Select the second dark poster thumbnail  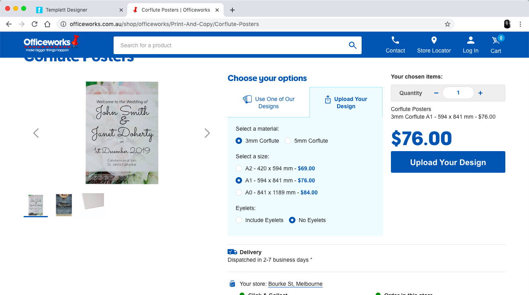pyautogui.click(x=64, y=205)
